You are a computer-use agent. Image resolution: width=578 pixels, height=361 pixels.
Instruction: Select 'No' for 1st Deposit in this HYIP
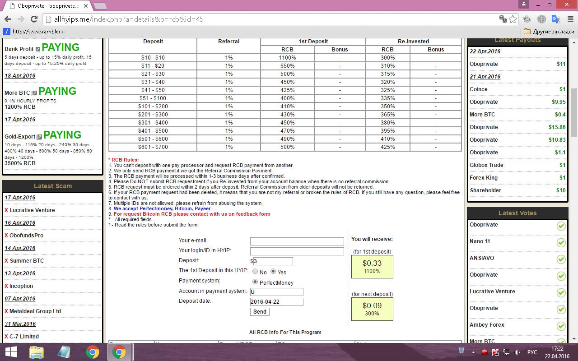(x=255, y=272)
